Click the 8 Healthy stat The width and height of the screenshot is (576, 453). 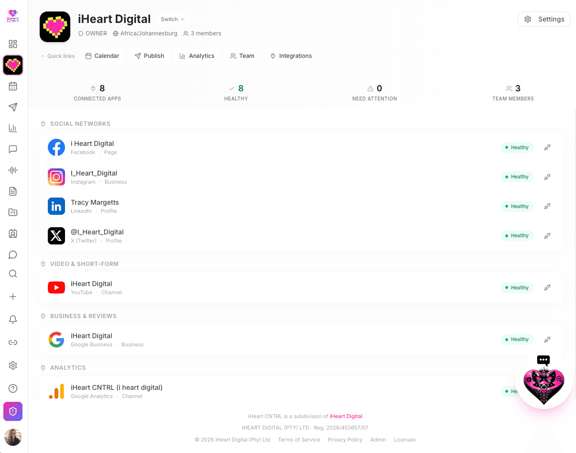coord(236,93)
